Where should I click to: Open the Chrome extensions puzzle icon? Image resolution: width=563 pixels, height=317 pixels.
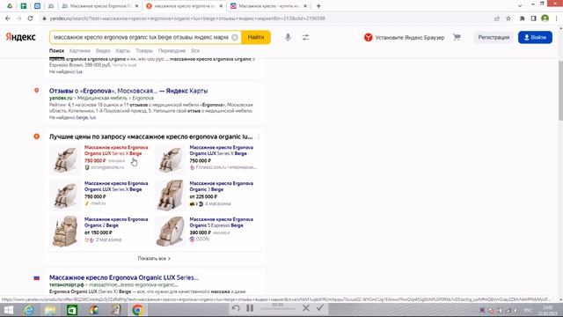click(x=522, y=18)
